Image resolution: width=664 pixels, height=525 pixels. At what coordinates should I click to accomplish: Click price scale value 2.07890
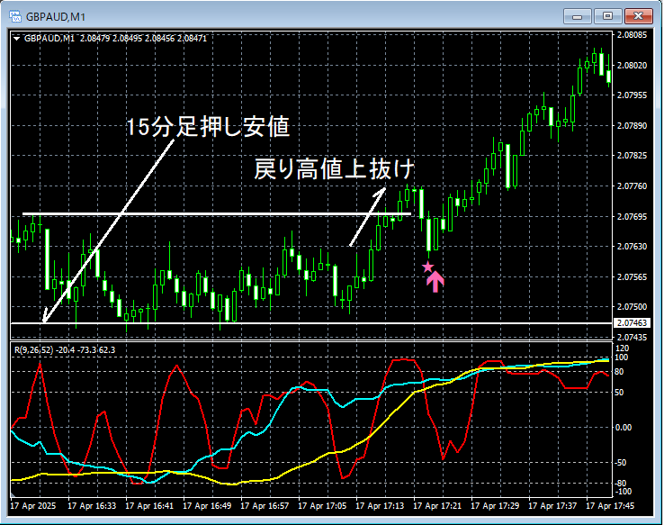coord(633,126)
